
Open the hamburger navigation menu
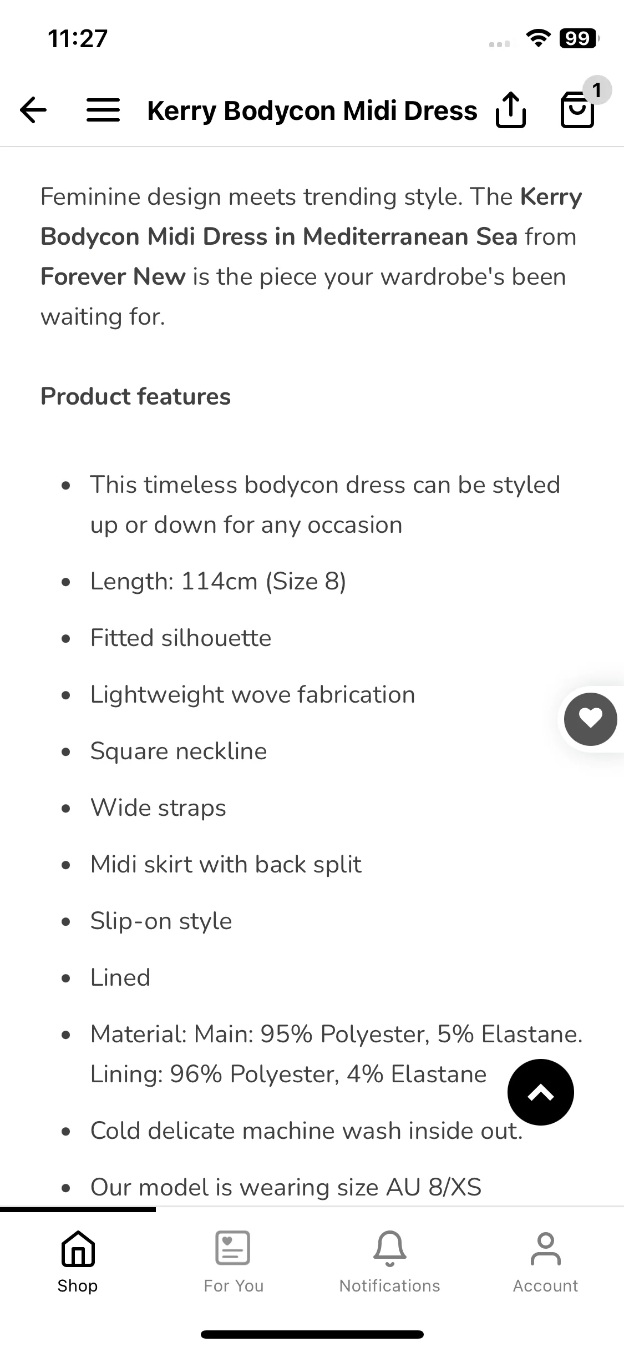coord(103,110)
